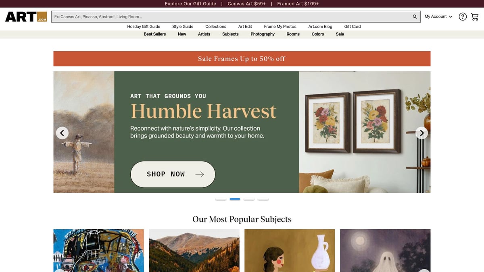Open the mountain landscape subject thumbnail
Image resolution: width=484 pixels, height=272 pixels.
[x=194, y=251]
